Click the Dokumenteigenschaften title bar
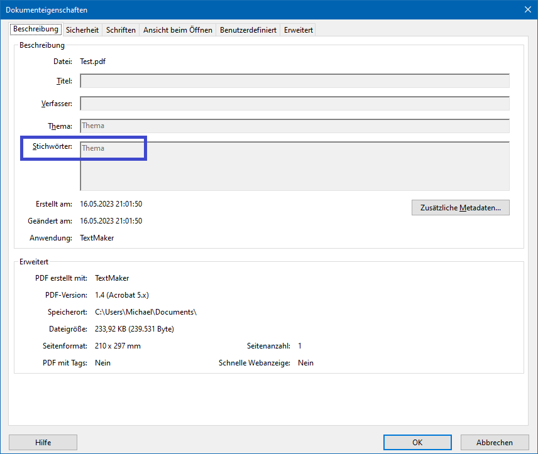Viewport: 538px width, 454px height. (x=251, y=9)
